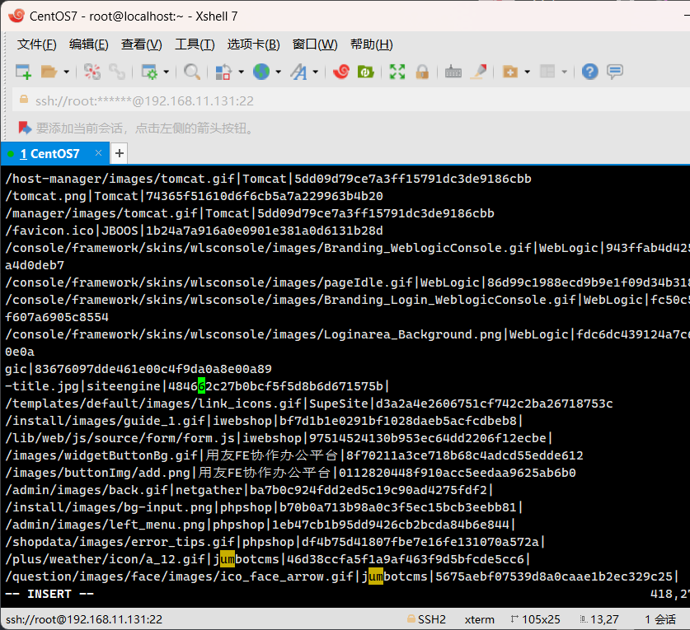Launch Xftp from the green toolbar icon

(365, 72)
